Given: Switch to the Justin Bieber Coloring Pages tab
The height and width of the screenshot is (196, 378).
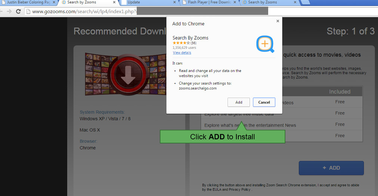Looking at the screenshot, I should [x=28, y=2].
